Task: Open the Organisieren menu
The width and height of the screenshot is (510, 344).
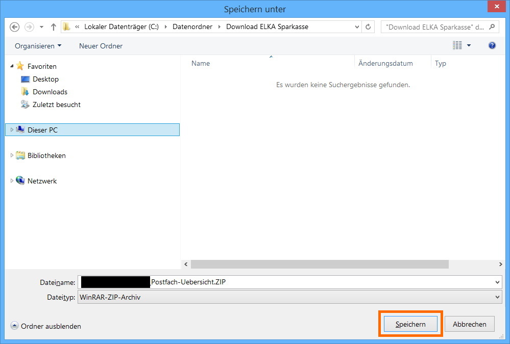Action: [38, 46]
